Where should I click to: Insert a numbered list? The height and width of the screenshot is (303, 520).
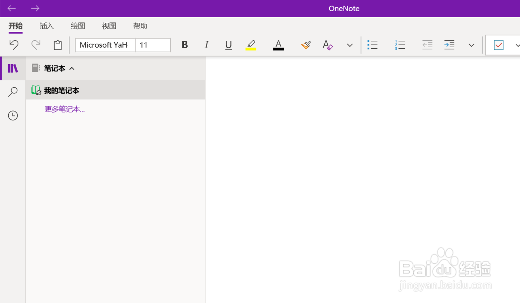pyautogui.click(x=400, y=45)
